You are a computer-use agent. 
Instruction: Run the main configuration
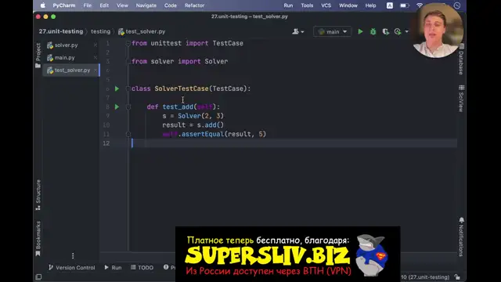pyautogui.click(x=360, y=31)
